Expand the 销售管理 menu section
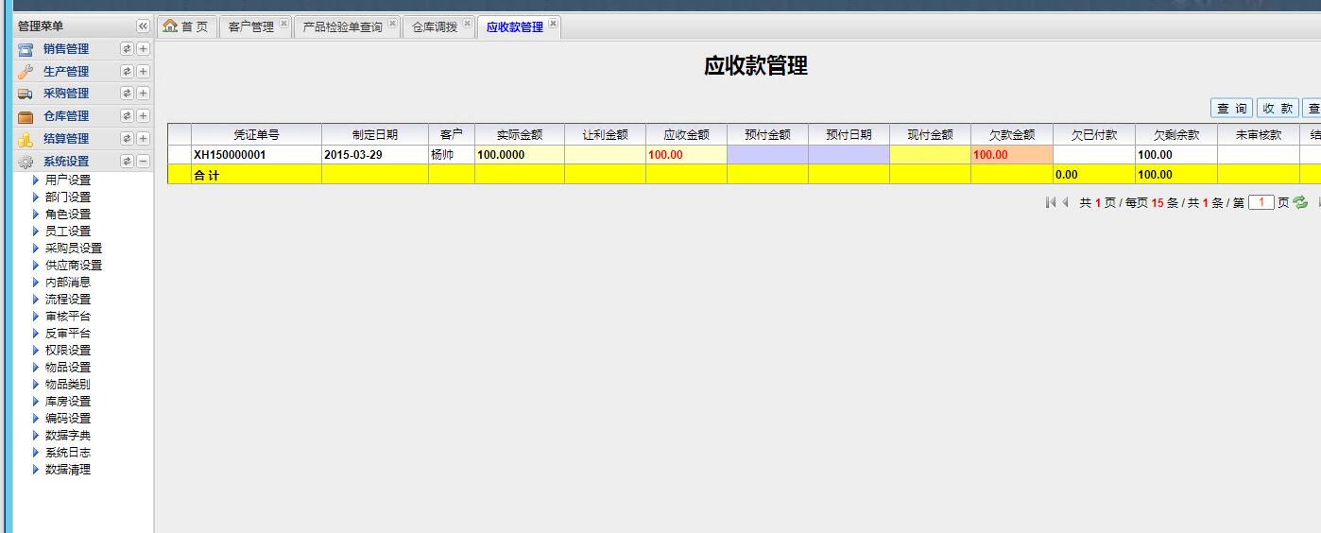Image resolution: width=1321 pixels, height=533 pixels. pyautogui.click(x=143, y=49)
